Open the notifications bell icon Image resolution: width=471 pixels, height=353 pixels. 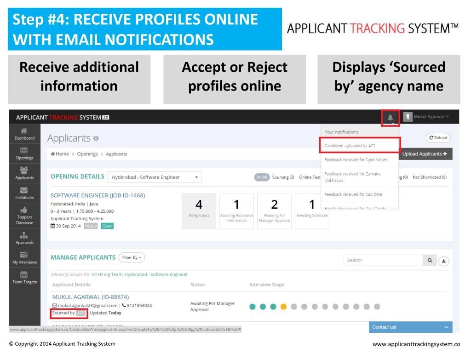pos(390,117)
